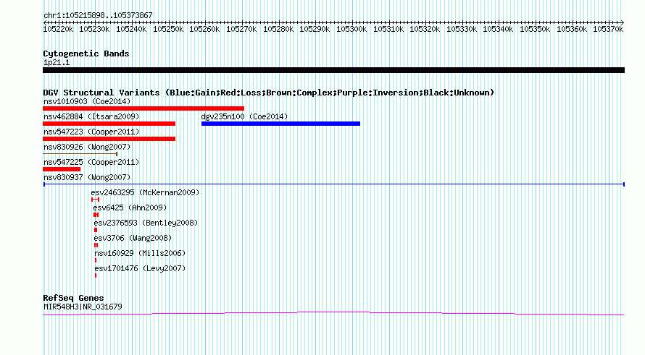Select the magenta MIR548H3 gene line

pos(333,314)
